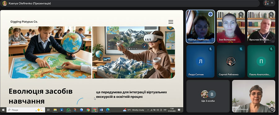
Task: Click the picture-in-picture icon on Iryna Melnyk's tile
Action: tap(272, 109)
